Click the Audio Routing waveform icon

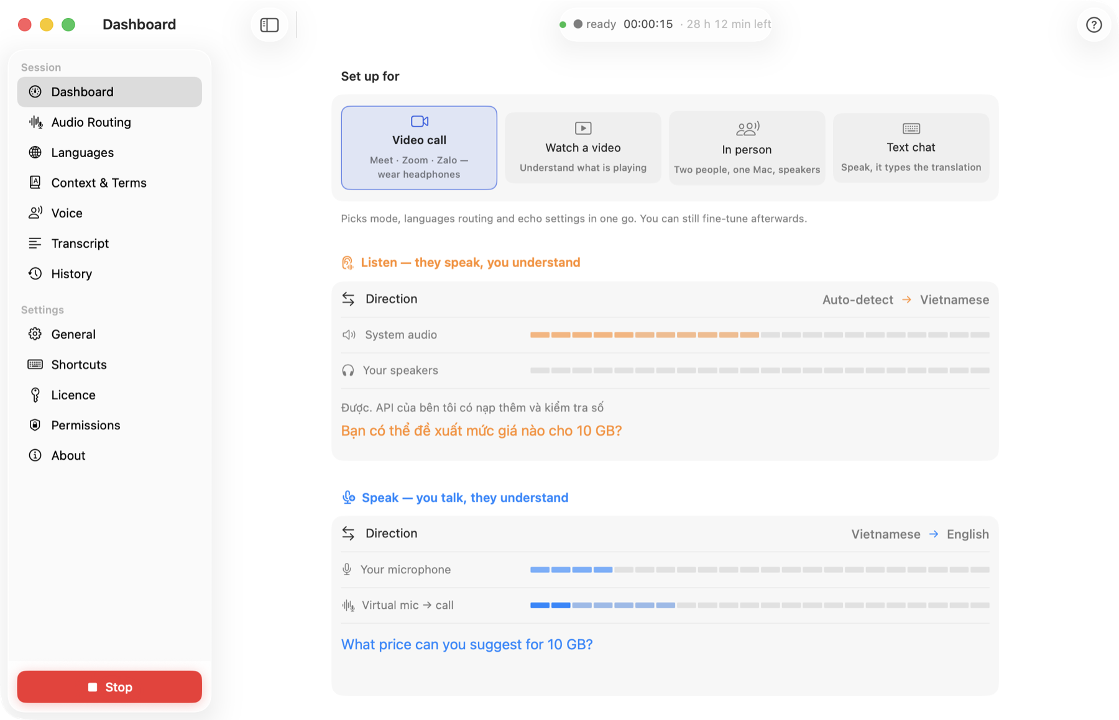[35, 122]
